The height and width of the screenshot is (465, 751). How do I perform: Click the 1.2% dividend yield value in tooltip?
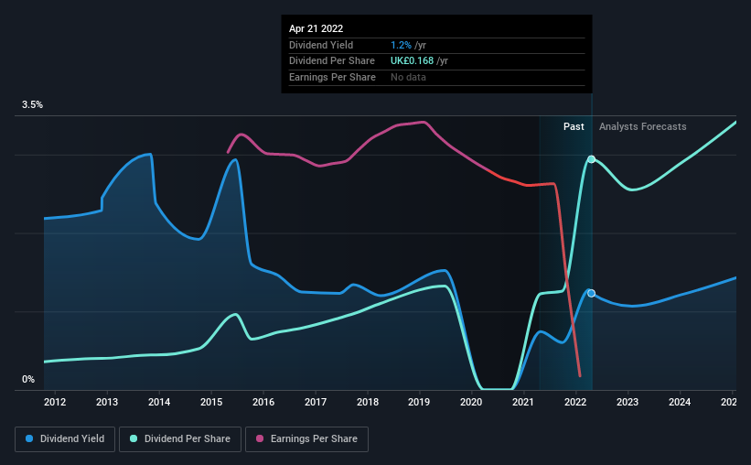click(401, 45)
